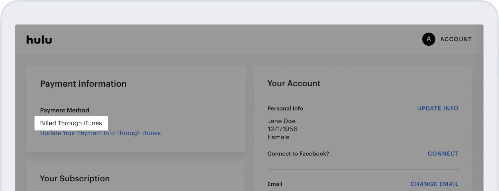
Task: Open the ACCOUNT menu in the header
Action: tap(455, 39)
